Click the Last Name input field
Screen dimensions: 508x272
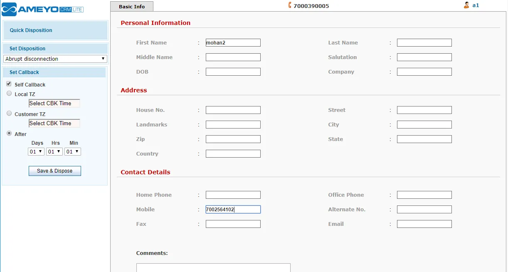pos(424,43)
